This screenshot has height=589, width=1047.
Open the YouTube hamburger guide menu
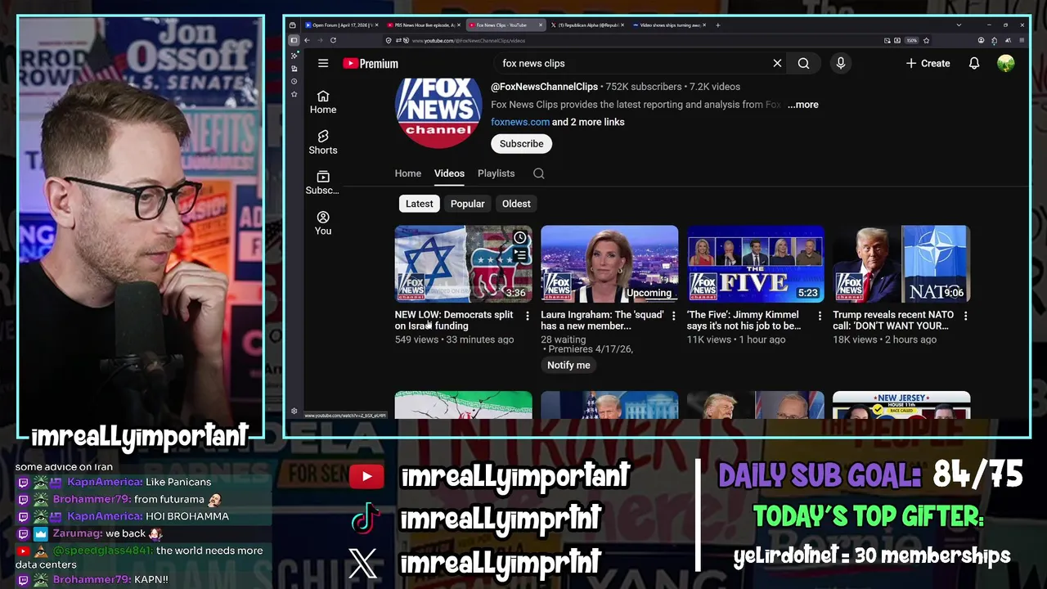[x=323, y=63]
